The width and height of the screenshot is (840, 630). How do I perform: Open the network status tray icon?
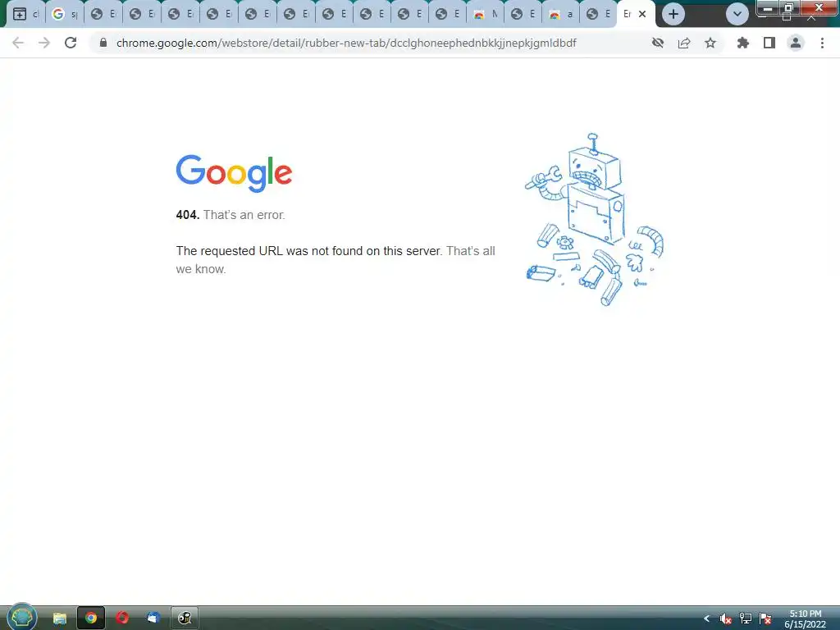point(746,619)
